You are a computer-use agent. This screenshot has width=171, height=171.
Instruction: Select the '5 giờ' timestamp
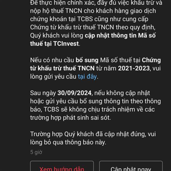[36, 152]
